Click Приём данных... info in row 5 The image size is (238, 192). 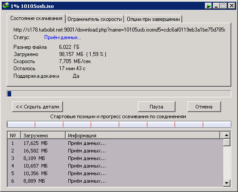point(87,173)
